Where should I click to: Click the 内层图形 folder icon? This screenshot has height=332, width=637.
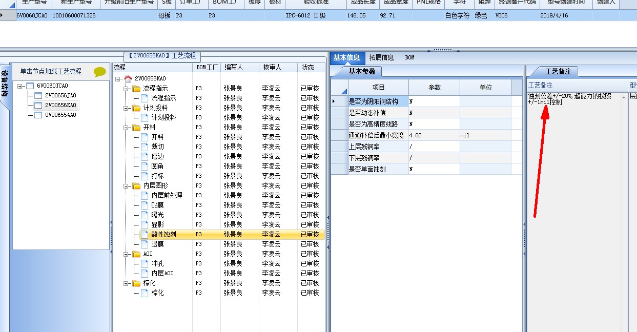pos(136,185)
